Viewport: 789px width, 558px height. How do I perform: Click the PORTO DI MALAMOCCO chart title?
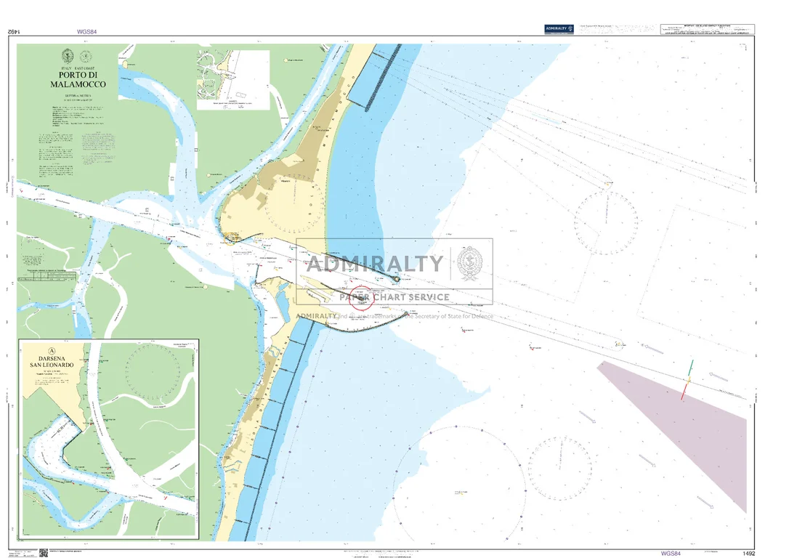pyautogui.click(x=78, y=79)
